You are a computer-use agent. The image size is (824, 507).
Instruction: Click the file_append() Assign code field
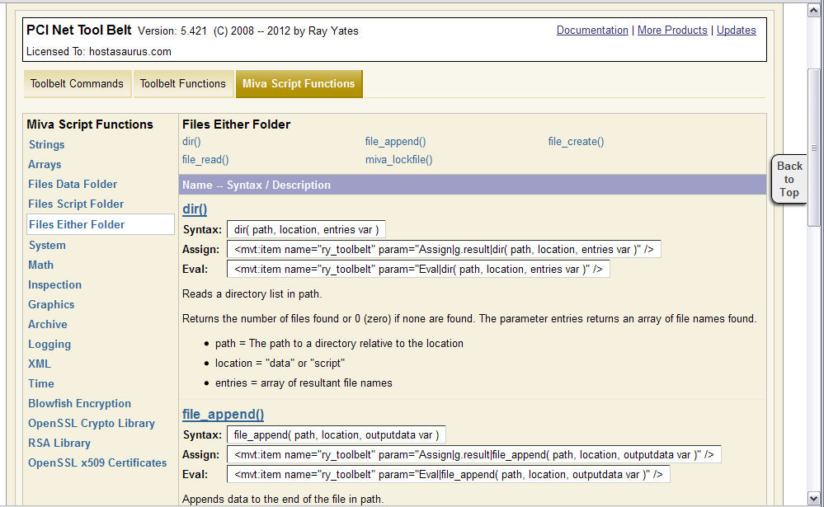tap(474, 455)
